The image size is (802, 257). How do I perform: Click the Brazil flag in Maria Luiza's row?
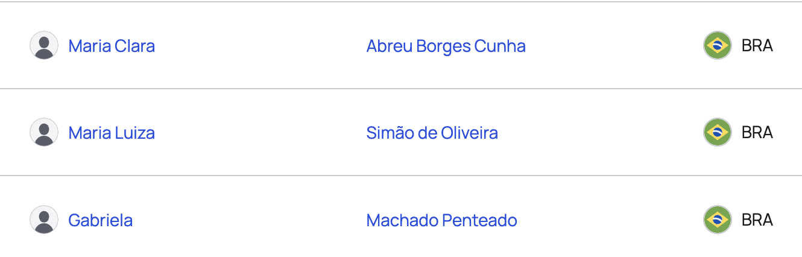click(x=718, y=132)
